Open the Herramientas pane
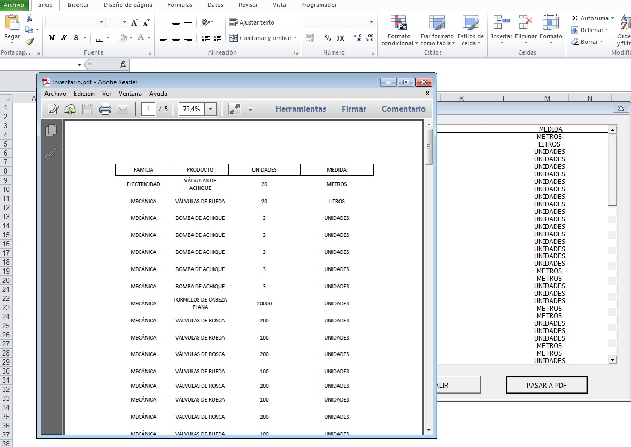631x447 pixels. 301,109
